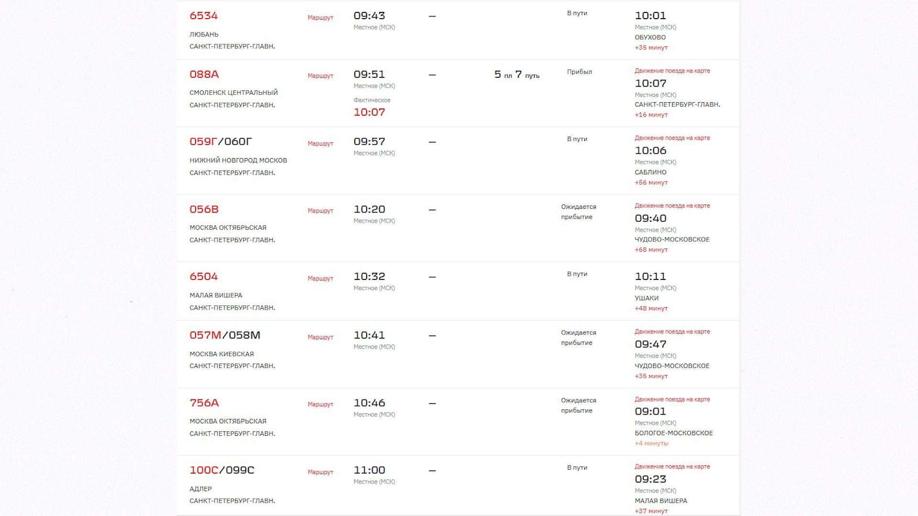
Task: View Маршрут for Нижний Новгород train
Action: [320, 144]
